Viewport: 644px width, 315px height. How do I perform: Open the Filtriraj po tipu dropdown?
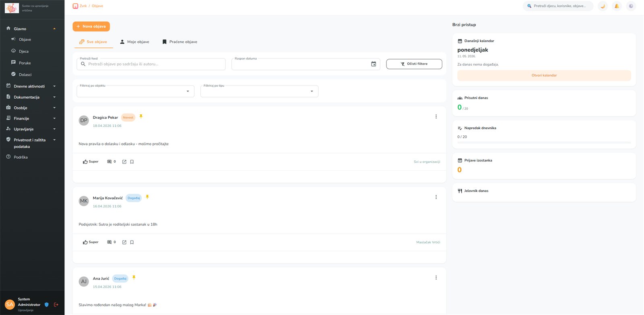(x=260, y=91)
